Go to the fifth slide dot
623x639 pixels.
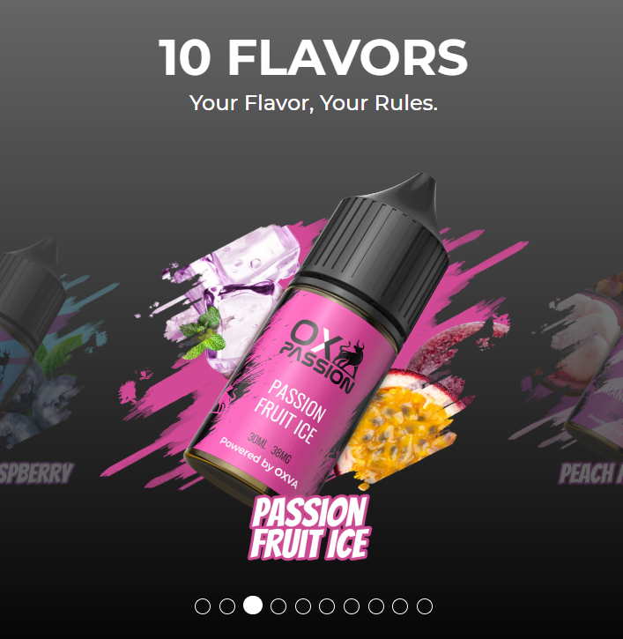pos(303,606)
